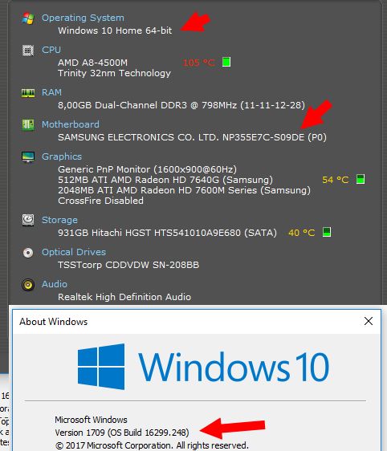Click the CPU chip icon

28,51
